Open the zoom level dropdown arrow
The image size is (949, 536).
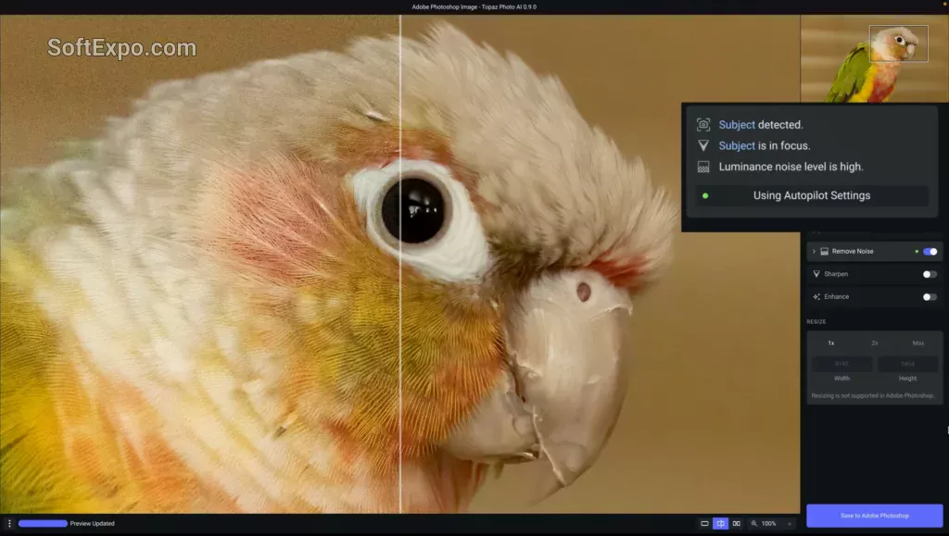pyautogui.click(x=790, y=524)
